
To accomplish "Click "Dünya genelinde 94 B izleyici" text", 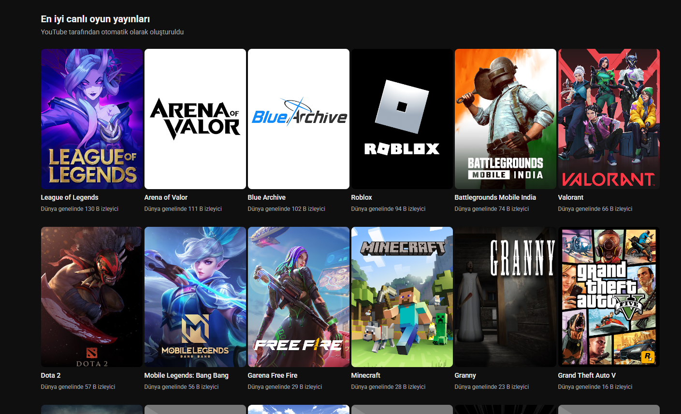I will 389,209.
